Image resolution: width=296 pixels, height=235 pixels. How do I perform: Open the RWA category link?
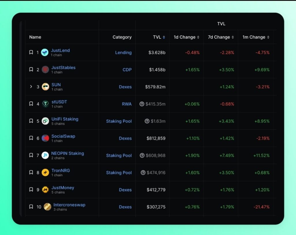127,104
